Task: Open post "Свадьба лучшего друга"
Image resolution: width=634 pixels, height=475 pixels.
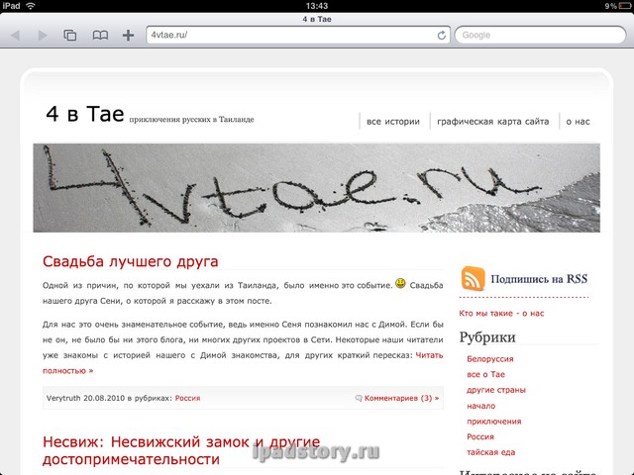Action: click(x=130, y=261)
